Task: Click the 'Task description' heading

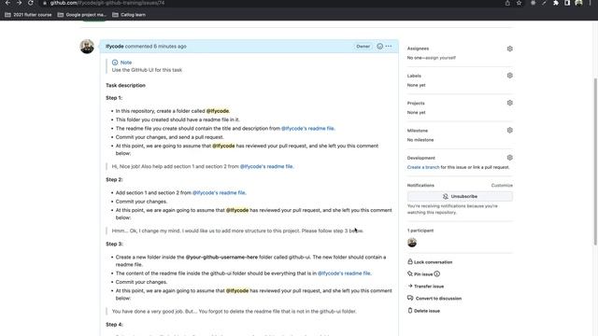Action: click(125, 85)
